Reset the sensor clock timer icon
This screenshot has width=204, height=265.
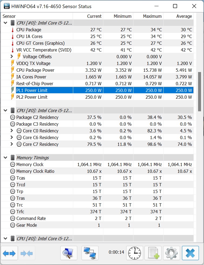pyautogui.click(x=134, y=253)
